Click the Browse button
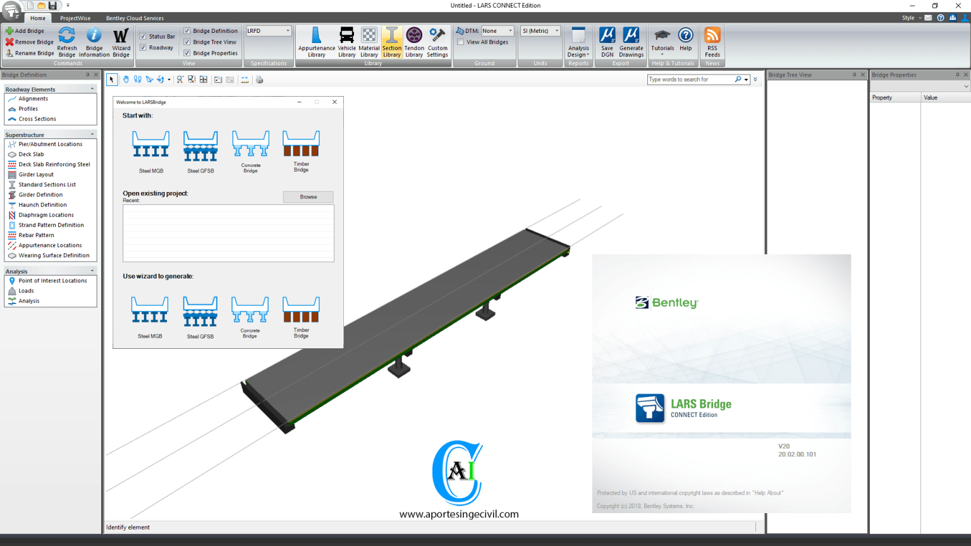Screen dimensions: 971x546 click(308, 197)
